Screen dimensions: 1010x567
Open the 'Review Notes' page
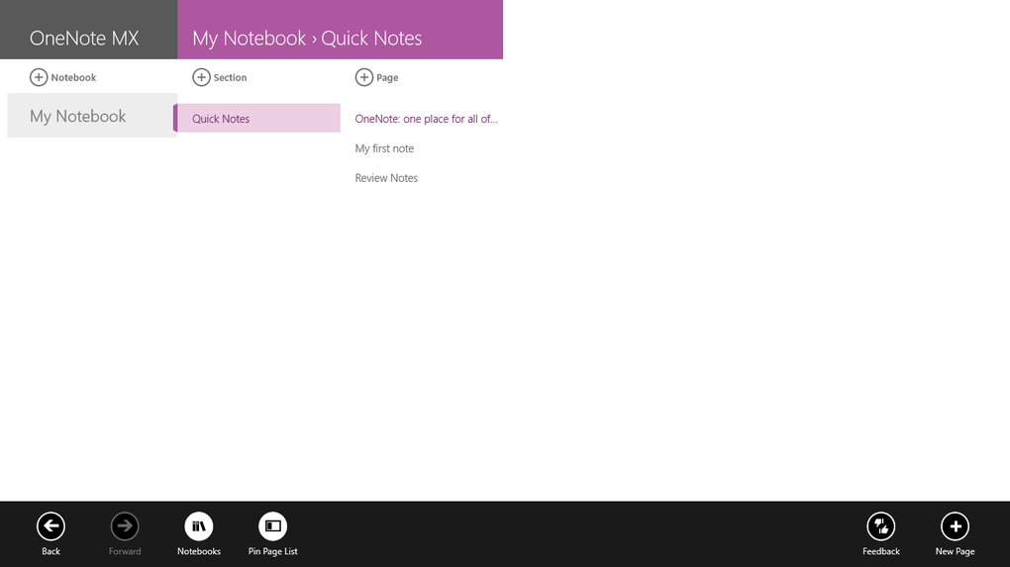click(x=386, y=178)
